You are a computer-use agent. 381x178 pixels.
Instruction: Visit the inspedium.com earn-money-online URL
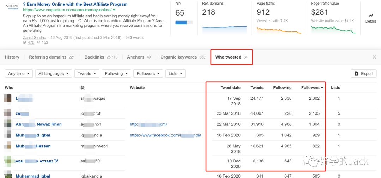(x=67, y=10)
